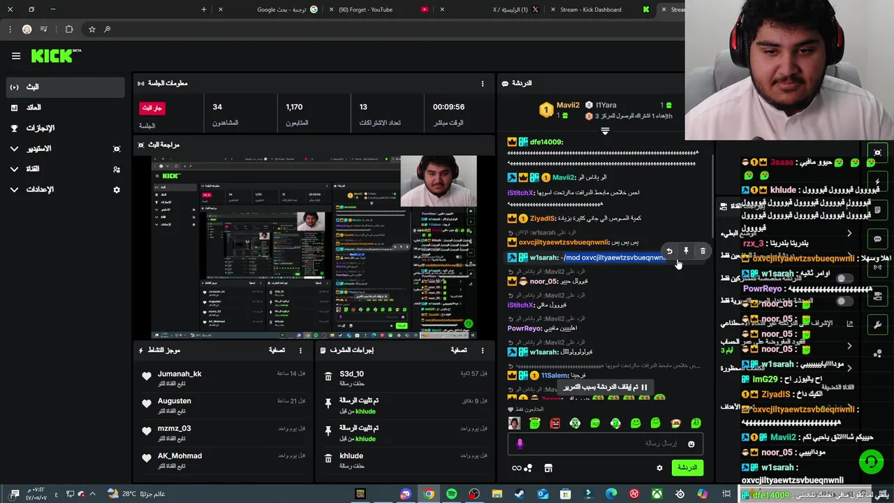The width and height of the screenshot is (894, 503).
Task: Bookmark page with star icon
Action: (x=91, y=29)
